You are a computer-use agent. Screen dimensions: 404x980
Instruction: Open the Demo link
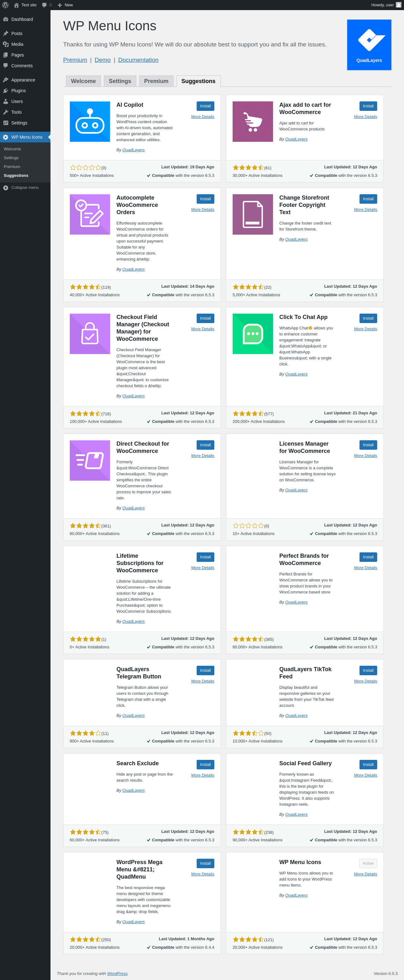[103, 60]
